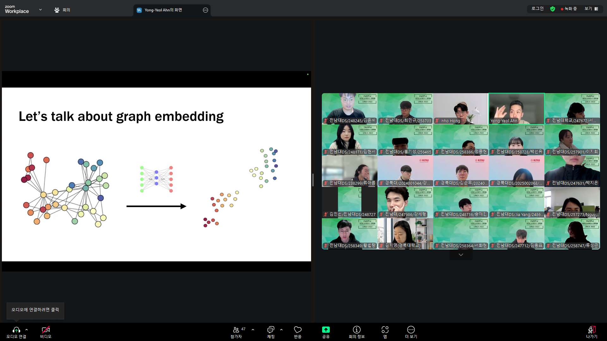Image resolution: width=607 pixels, height=341 pixels.
Task: Show next page of video gallery
Action: (461, 255)
